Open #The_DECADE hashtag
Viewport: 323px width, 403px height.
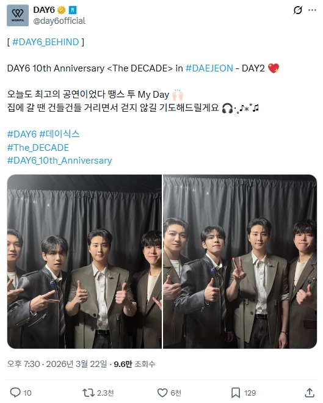coord(38,148)
